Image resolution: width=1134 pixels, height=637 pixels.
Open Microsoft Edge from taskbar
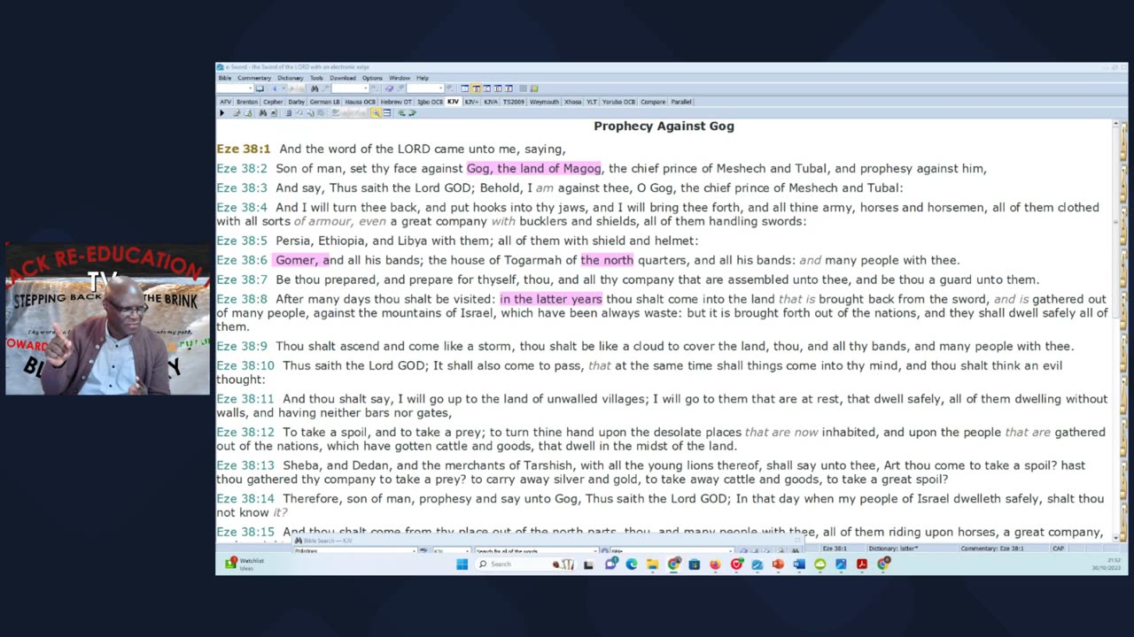click(x=632, y=564)
